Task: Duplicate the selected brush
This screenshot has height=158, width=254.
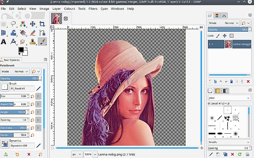Action: 225,154
